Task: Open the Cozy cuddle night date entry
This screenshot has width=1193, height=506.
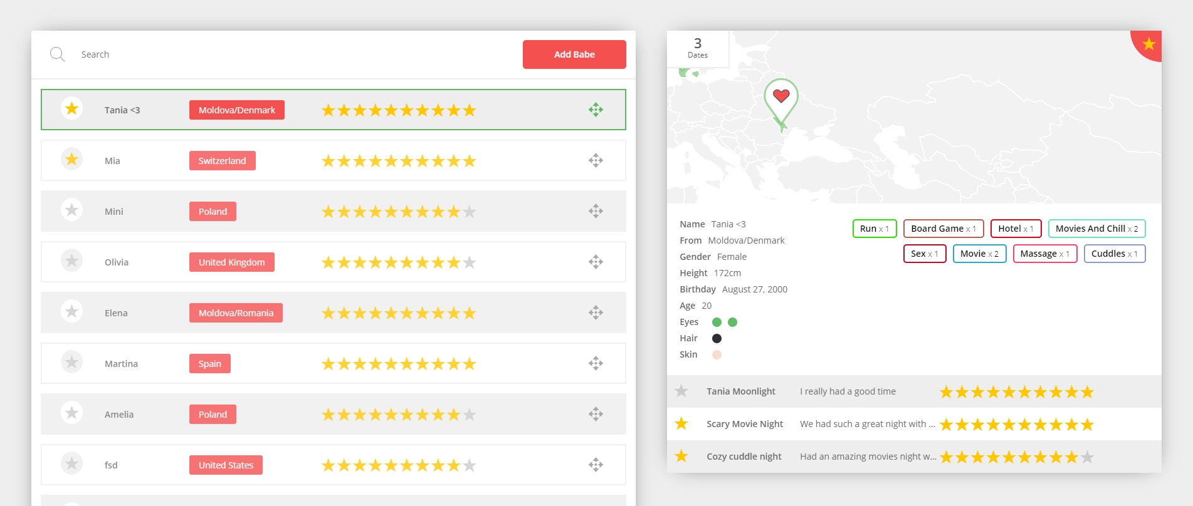Action: point(914,457)
